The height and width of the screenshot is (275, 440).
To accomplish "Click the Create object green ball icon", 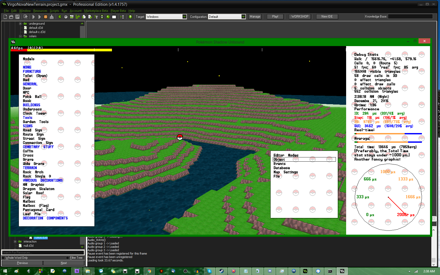I will click(108, 17).
